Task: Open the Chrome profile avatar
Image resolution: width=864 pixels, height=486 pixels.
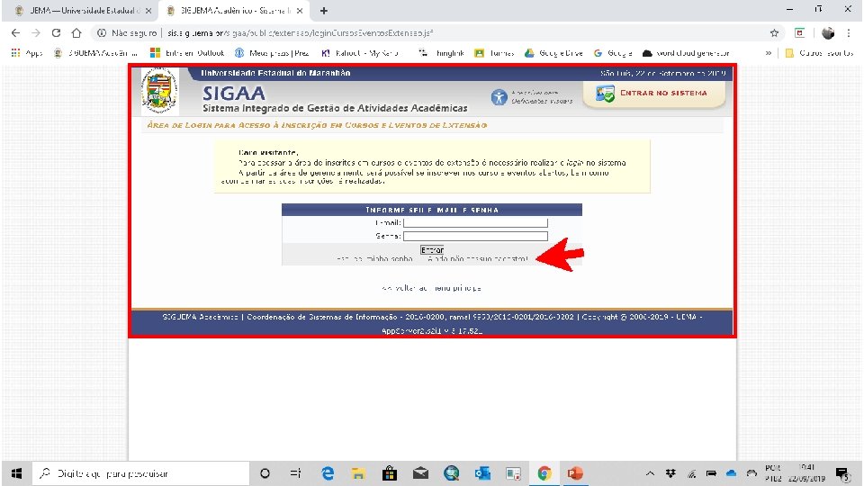Action: (x=828, y=33)
